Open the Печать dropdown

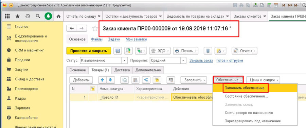point(185,51)
